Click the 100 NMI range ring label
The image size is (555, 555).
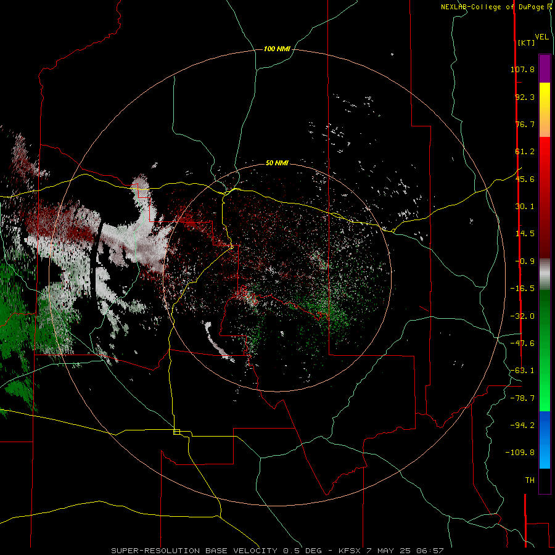(277, 49)
